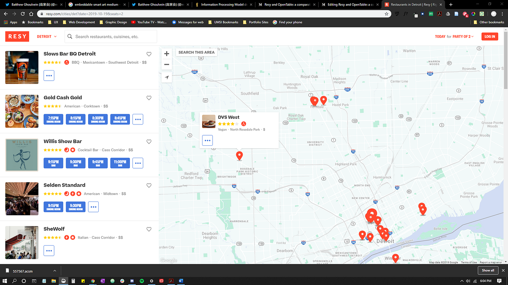Zoom out on the map
Viewport: 508px width, 285px height.
[x=167, y=64]
